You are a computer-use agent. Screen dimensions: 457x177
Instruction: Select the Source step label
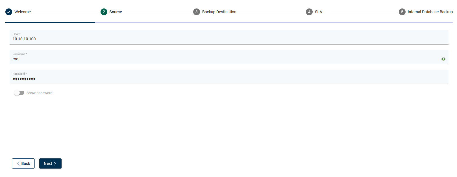[116, 12]
